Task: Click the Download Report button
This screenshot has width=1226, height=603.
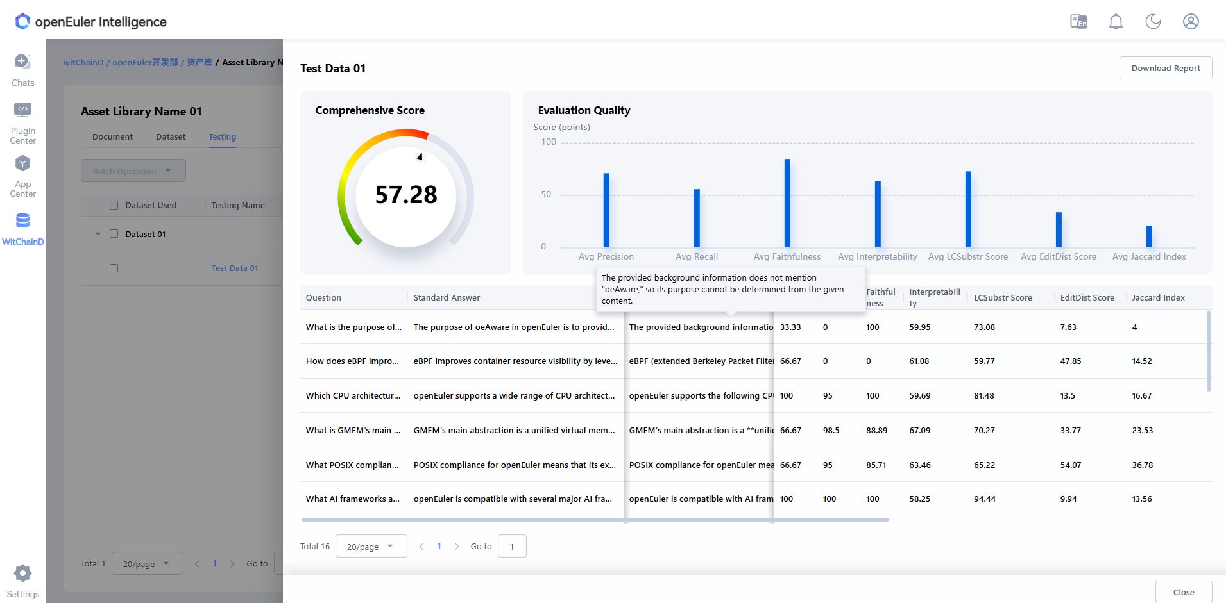Action: (x=1166, y=68)
